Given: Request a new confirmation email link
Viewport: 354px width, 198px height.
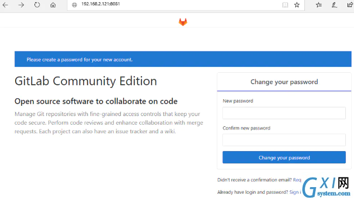Looking at the screenshot, I should [x=297, y=180].
